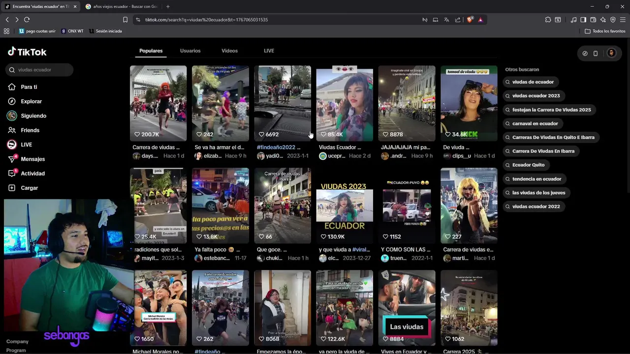The width and height of the screenshot is (630, 354).
Task: Search suggestion 'las viudas de los jueves'
Action: (x=537, y=193)
